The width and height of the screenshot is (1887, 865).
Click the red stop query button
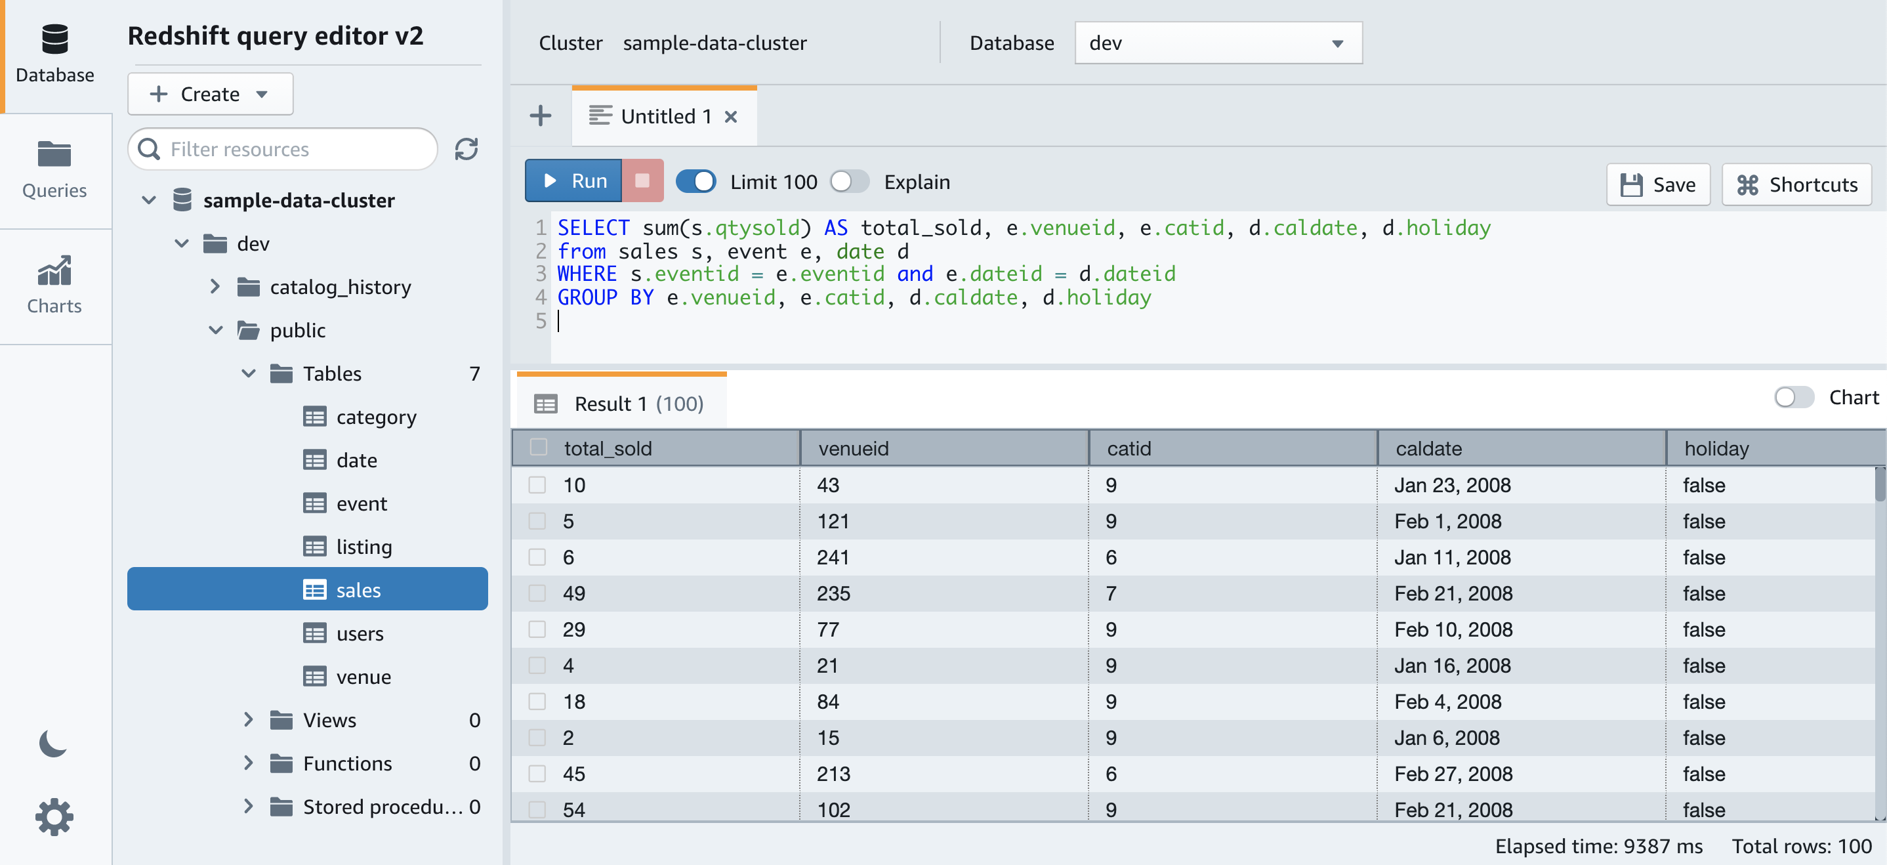click(x=642, y=181)
